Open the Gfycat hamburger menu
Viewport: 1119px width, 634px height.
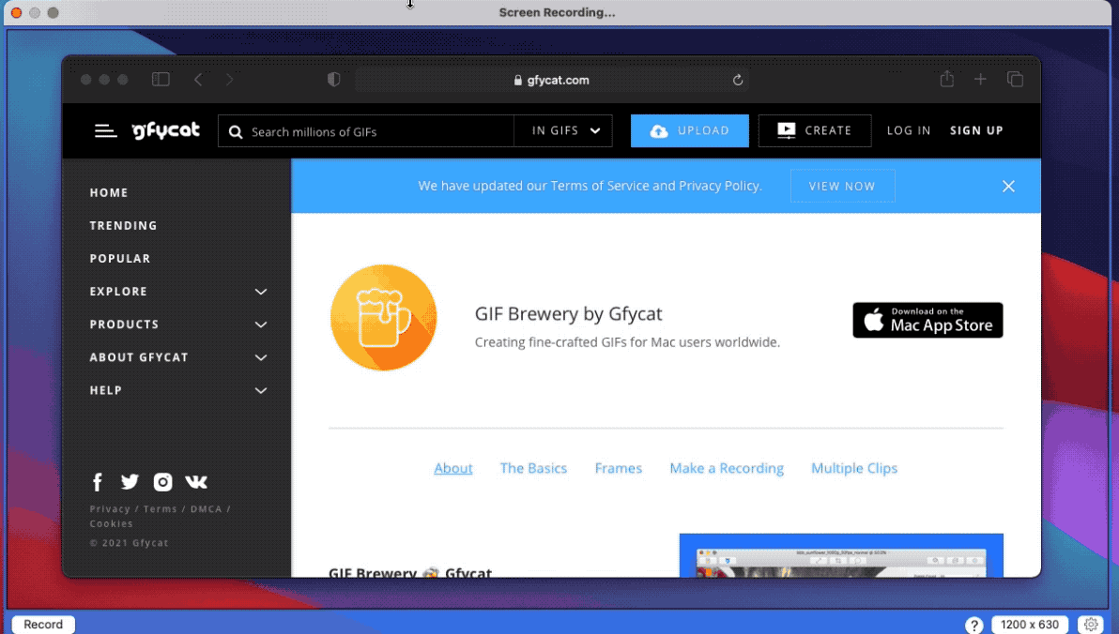click(x=105, y=131)
